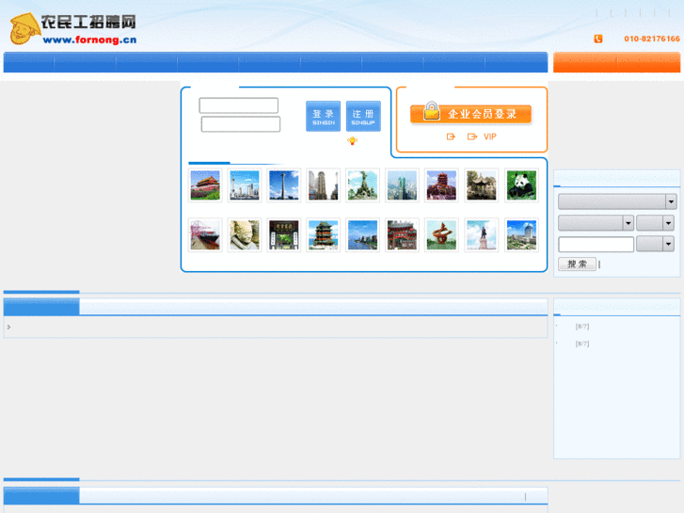Select the tall TV tower thumbnail
Viewport: 684px width, 513px height.
click(x=284, y=185)
